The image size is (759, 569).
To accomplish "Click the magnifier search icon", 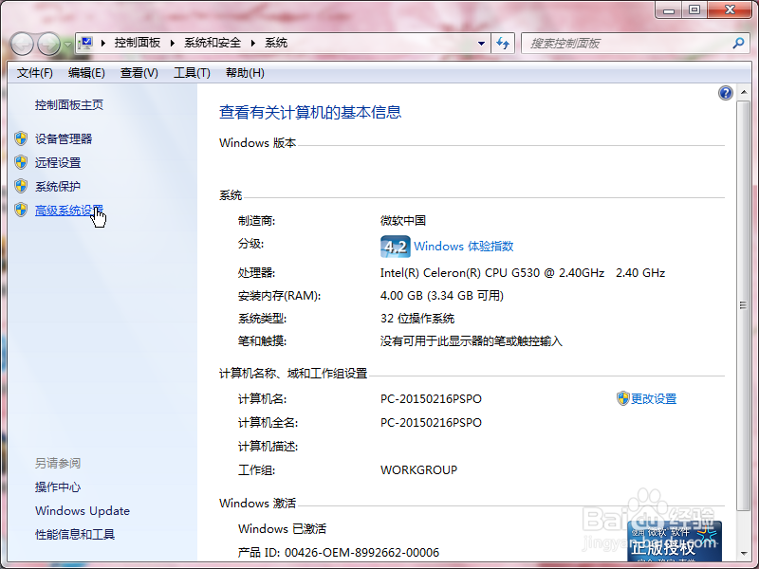I will [738, 44].
